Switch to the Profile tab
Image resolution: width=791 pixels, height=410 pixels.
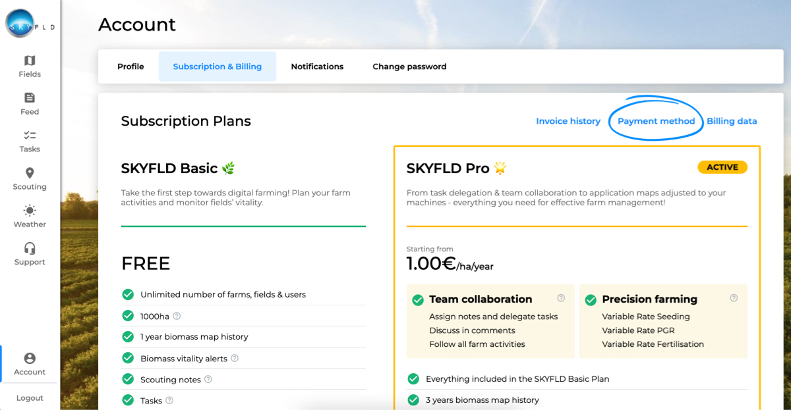(131, 66)
